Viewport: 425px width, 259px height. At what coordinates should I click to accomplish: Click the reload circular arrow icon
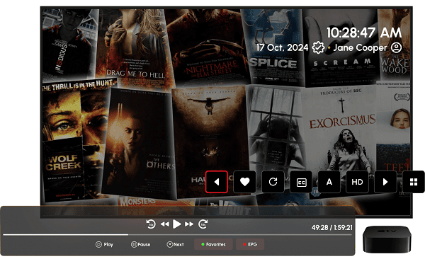click(x=273, y=182)
